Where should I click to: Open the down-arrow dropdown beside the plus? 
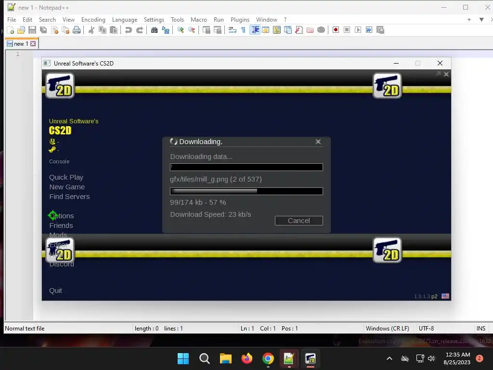[x=481, y=19]
